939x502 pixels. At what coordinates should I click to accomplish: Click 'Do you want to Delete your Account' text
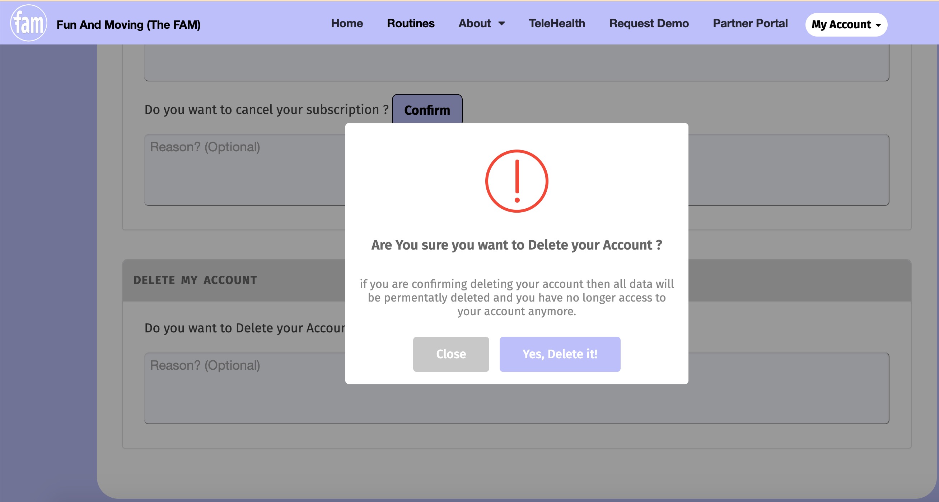[x=244, y=328]
